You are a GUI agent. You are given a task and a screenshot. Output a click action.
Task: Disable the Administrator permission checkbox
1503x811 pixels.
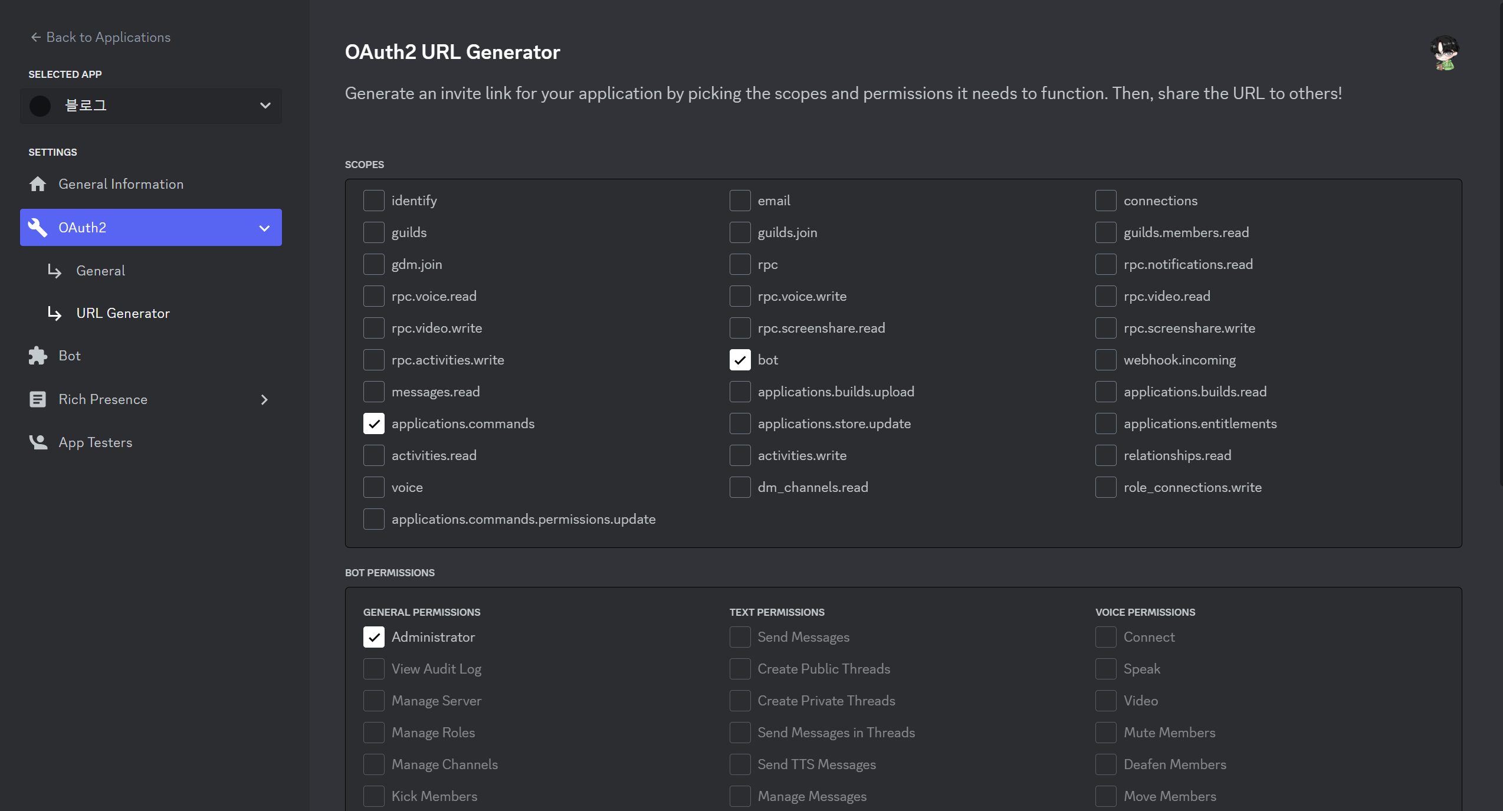374,637
